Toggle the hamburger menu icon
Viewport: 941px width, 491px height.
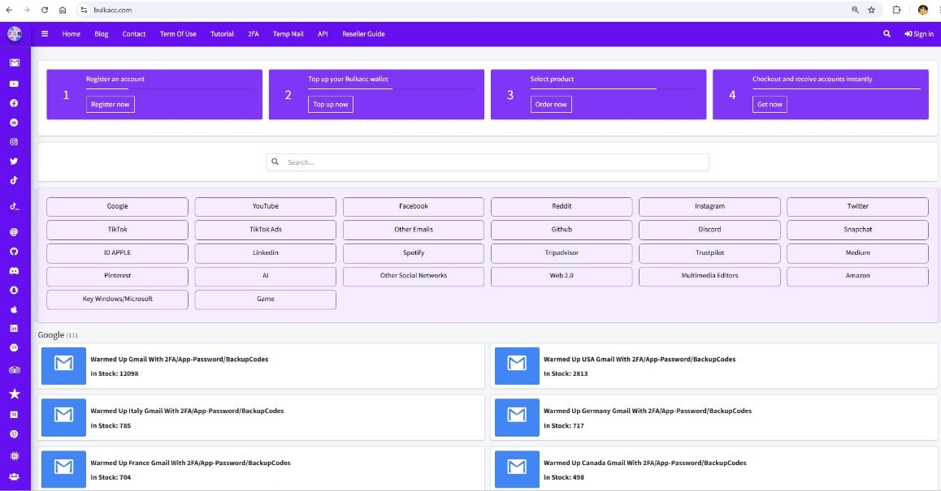(45, 33)
